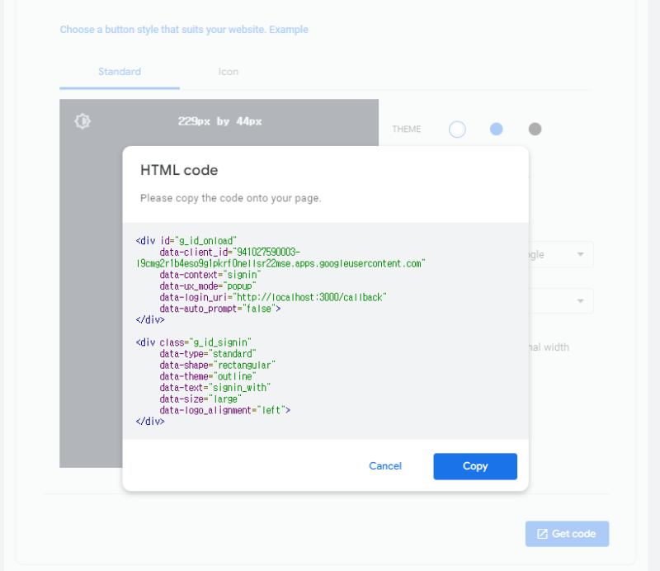The image size is (660, 571).
Task: Cancel the HTML code dialog
Action: 385,466
